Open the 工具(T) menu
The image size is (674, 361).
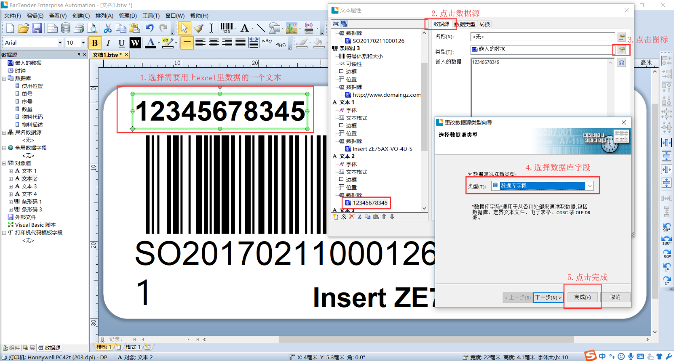tap(151, 16)
